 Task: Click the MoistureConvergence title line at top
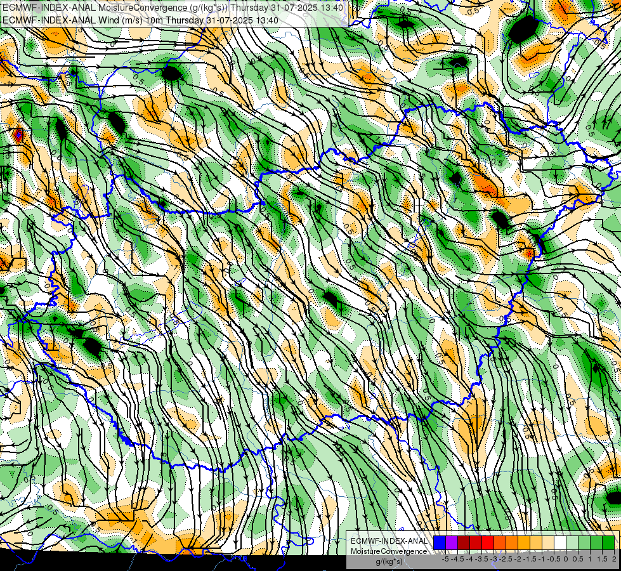173,8
